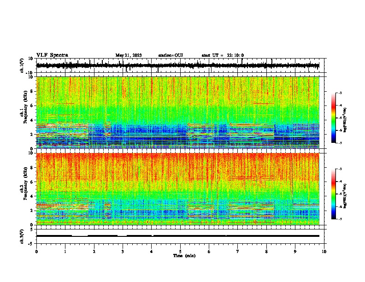365x282 pixels.
Task: Click the ch.1 spectrogram "6" kHz tick label
Action: pos(32,106)
